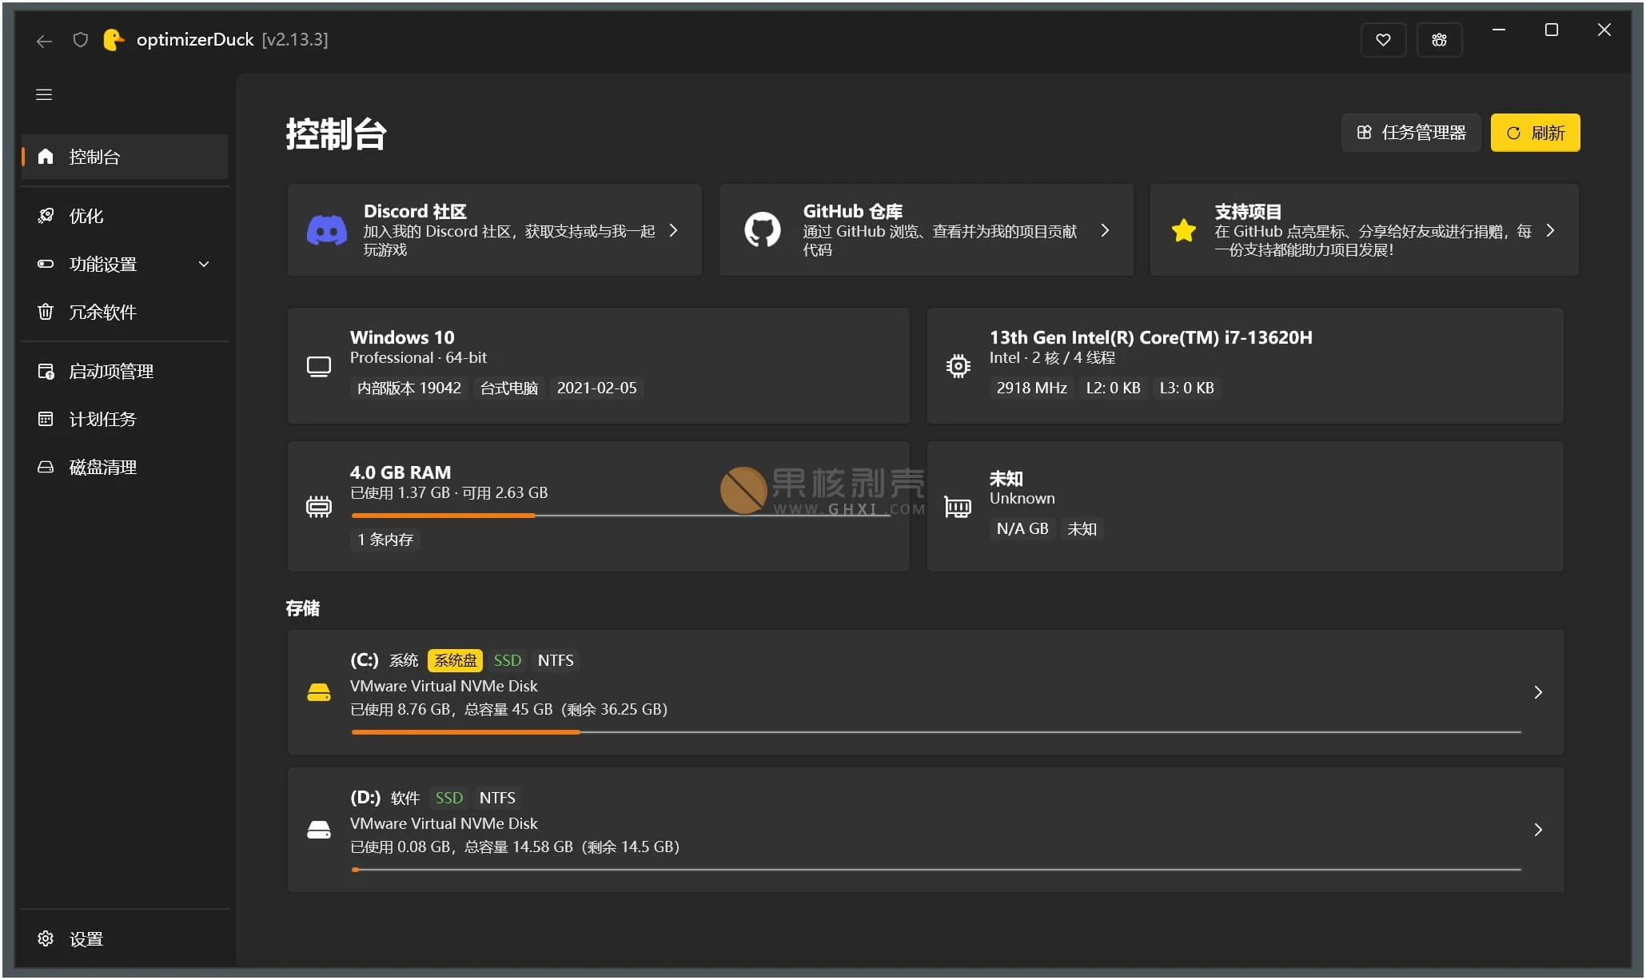Click the version label v2.13.3
The height and width of the screenshot is (980, 1646).
pos(295,39)
